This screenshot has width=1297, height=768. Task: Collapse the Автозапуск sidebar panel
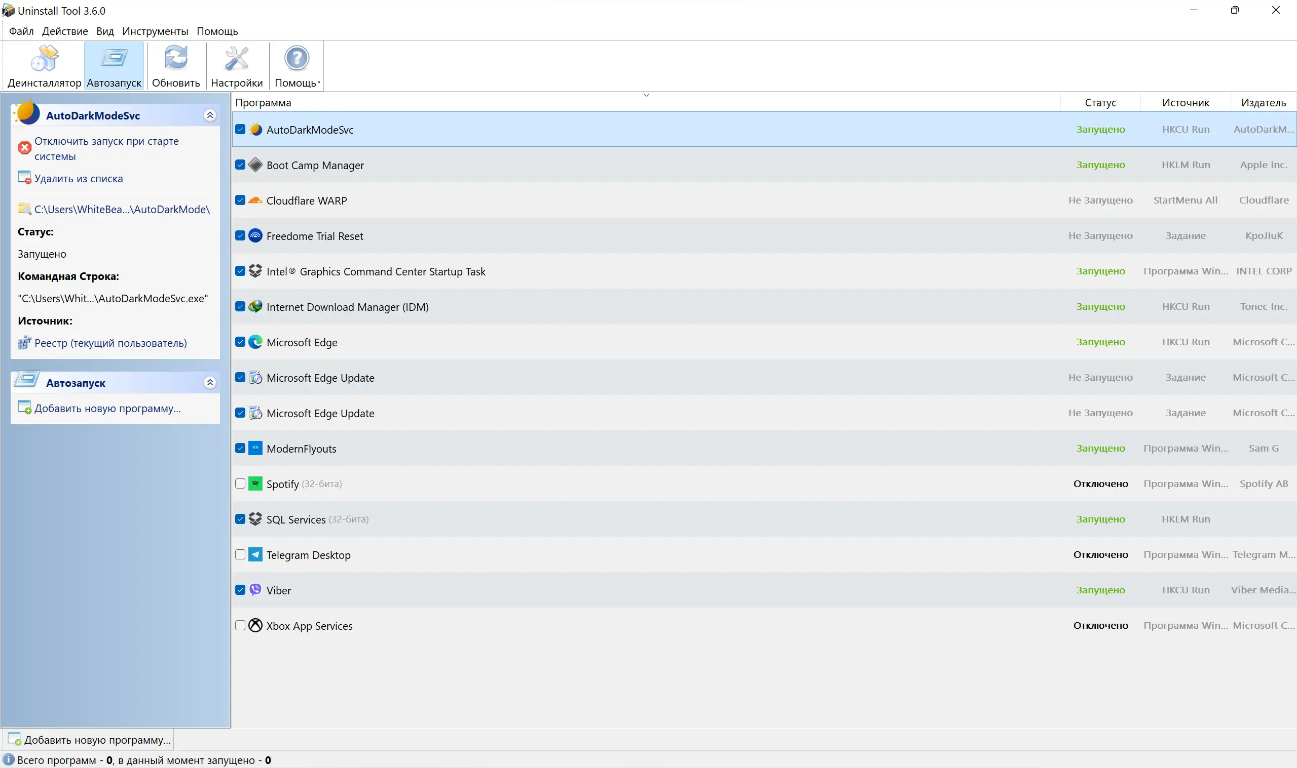click(210, 382)
